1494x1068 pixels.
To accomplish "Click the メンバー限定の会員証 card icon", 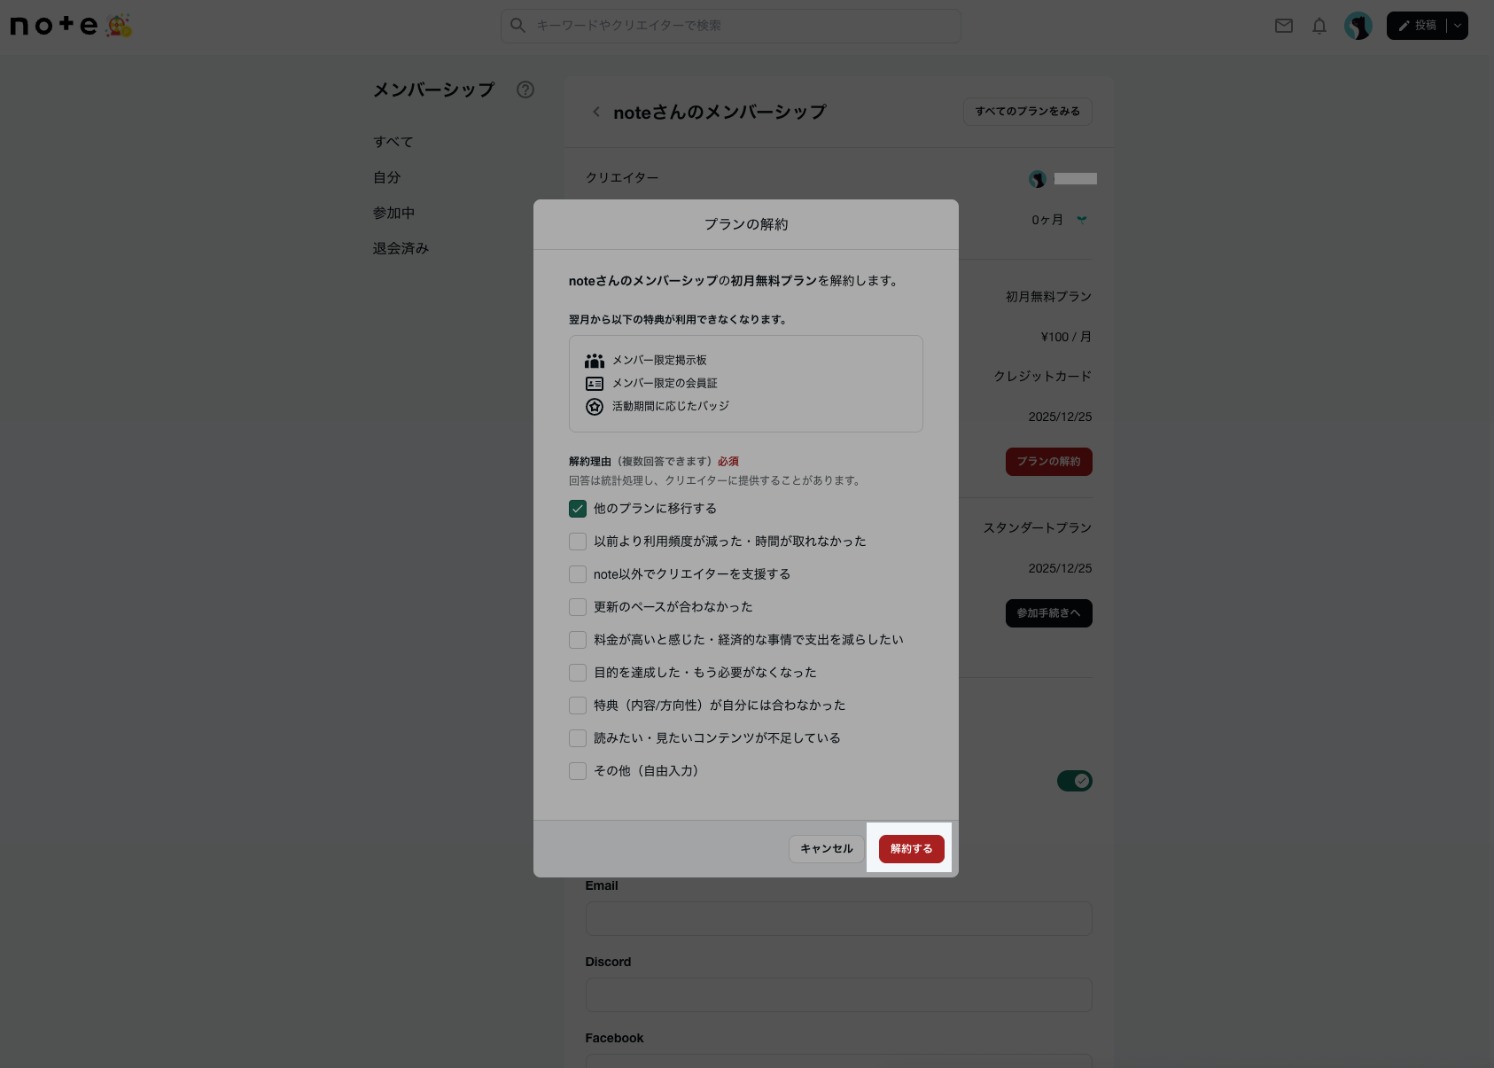I will [x=595, y=384].
